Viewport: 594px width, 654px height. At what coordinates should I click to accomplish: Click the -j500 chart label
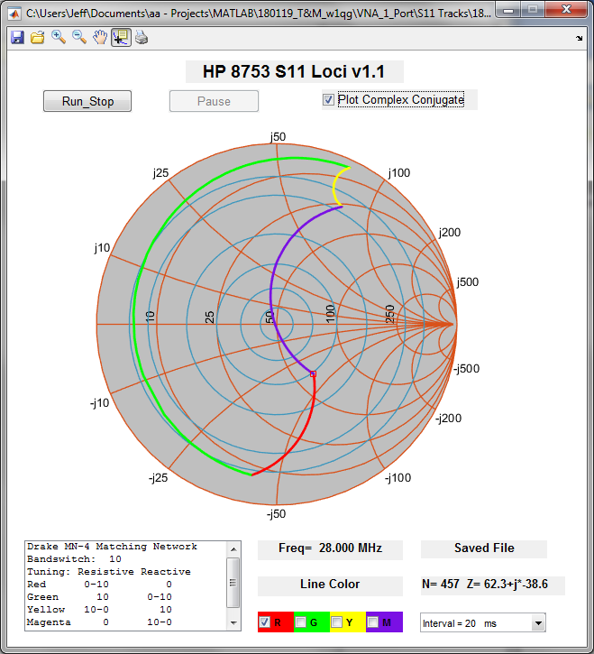(x=467, y=369)
